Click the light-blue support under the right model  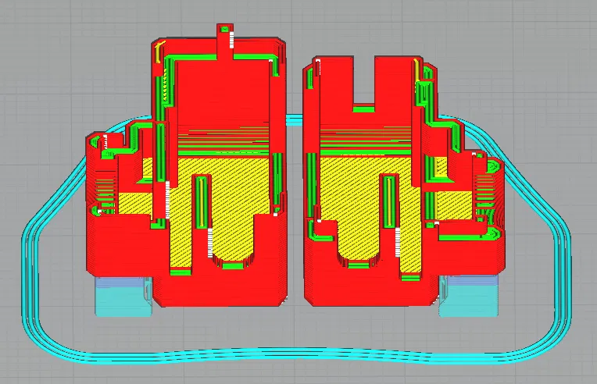pyautogui.click(x=468, y=296)
